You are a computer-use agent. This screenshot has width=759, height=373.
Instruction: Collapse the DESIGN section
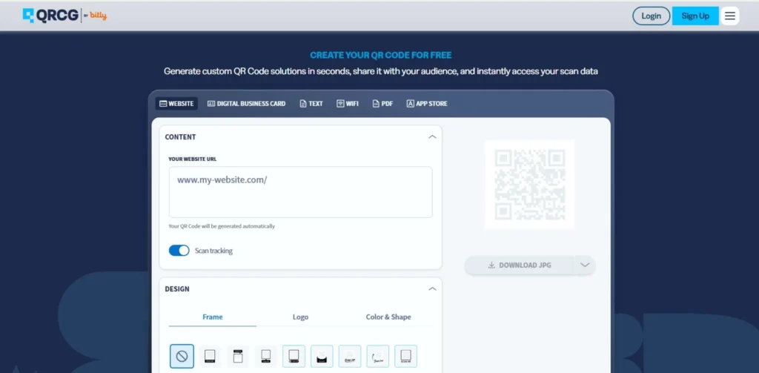pyautogui.click(x=432, y=288)
